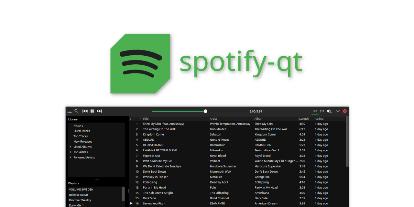Click the # column sort arrow
The image size is (414, 207).
(140, 118)
